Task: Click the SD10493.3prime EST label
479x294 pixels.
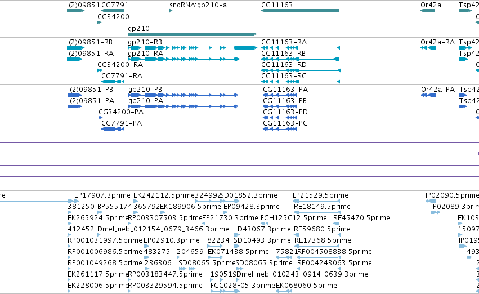Action: click(x=262, y=240)
